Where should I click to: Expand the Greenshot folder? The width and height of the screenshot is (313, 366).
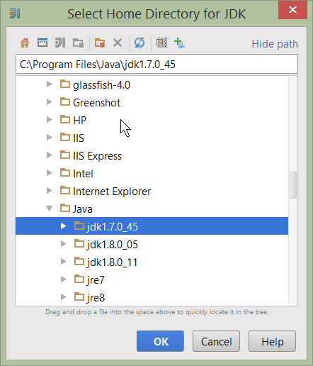[50, 102]
